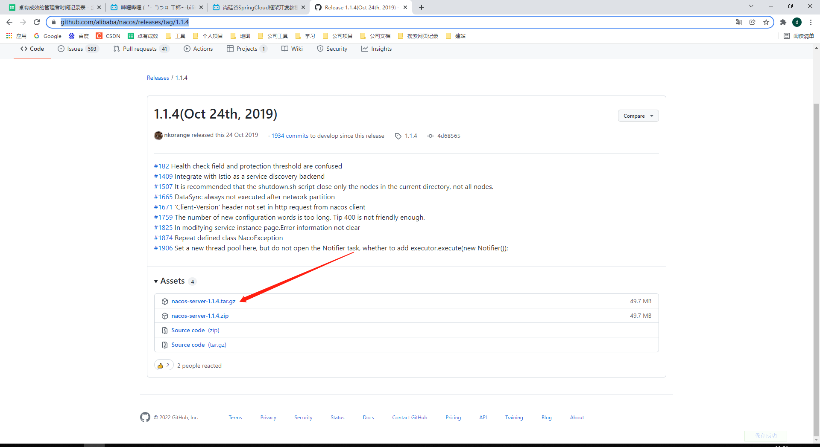The height and width of the screenshot is (447, 820).
Task: Click the 1.1.4 tag icon
Action: tap(398, 136)
